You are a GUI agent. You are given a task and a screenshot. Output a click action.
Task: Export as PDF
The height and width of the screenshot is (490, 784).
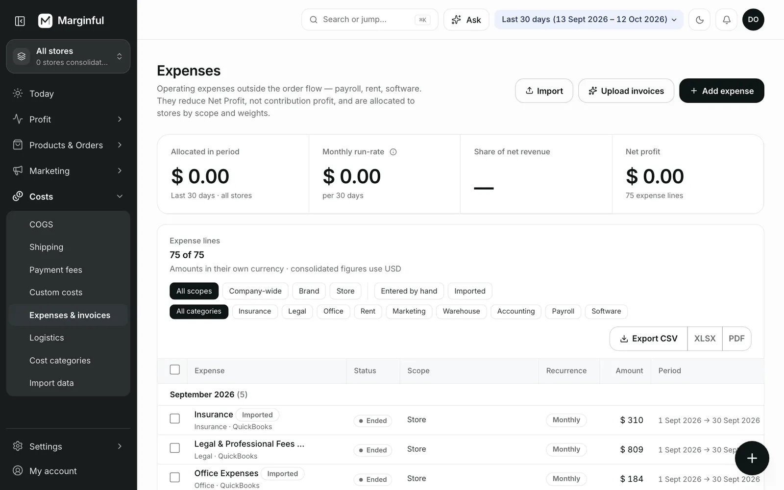tap(736, 339)
